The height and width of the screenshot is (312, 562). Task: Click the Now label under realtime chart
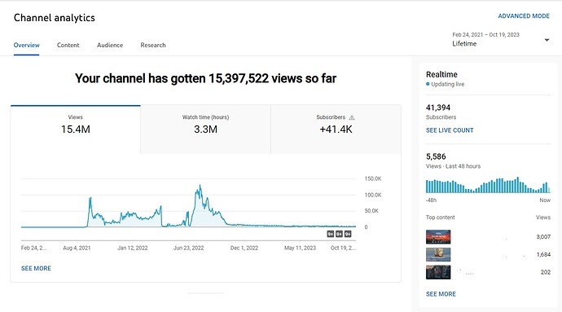click(545, 200)
